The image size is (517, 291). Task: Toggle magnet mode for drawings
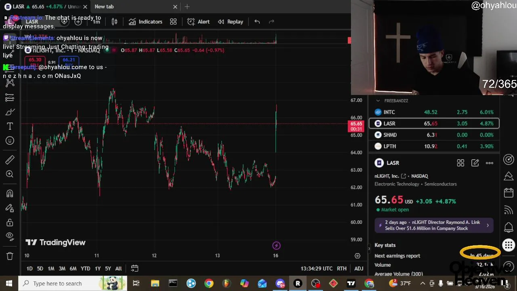point(10,194)
